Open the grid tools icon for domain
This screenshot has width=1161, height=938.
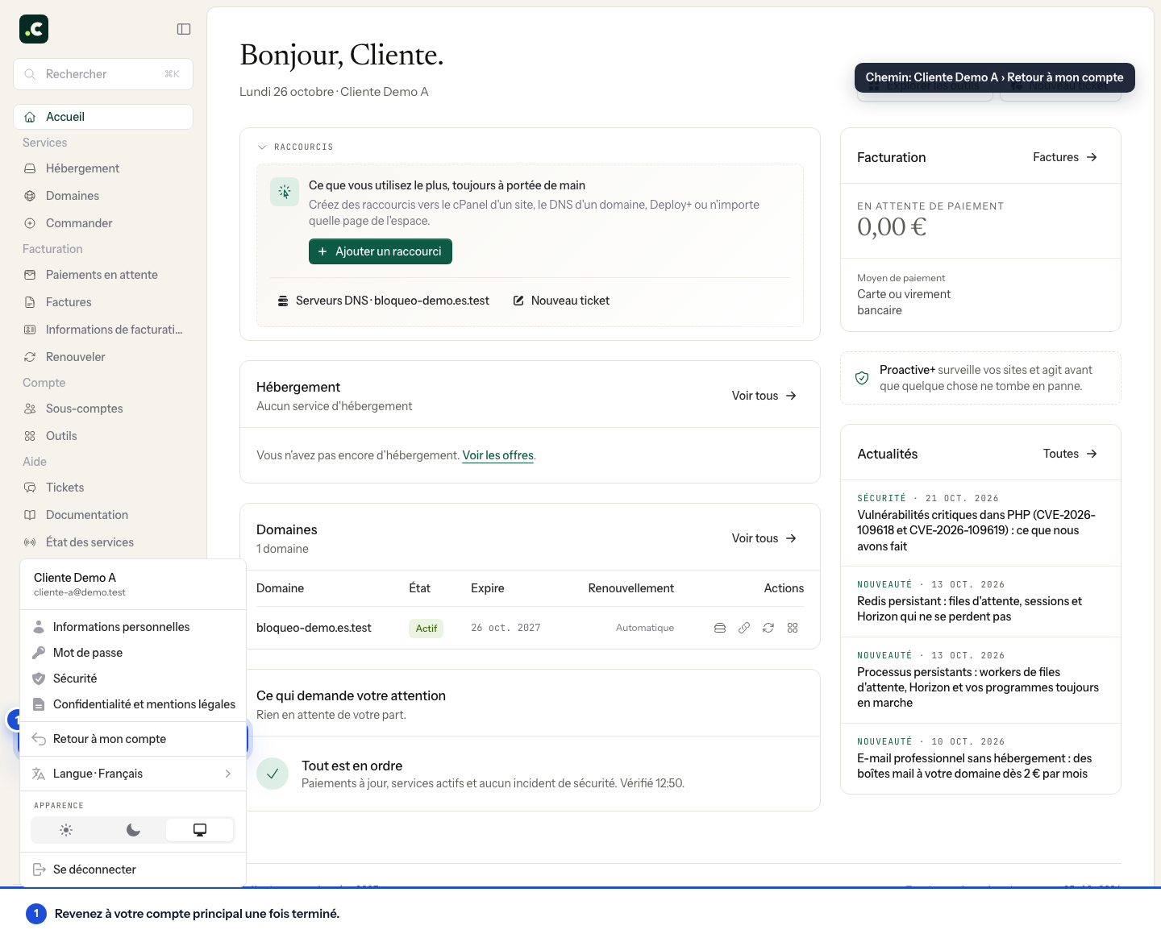pos(793,628)
